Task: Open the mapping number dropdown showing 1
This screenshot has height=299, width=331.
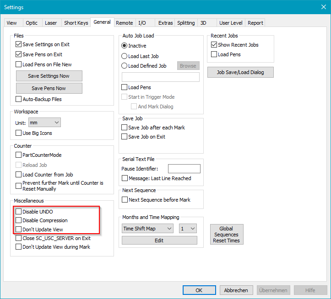Action: (188, 229)
